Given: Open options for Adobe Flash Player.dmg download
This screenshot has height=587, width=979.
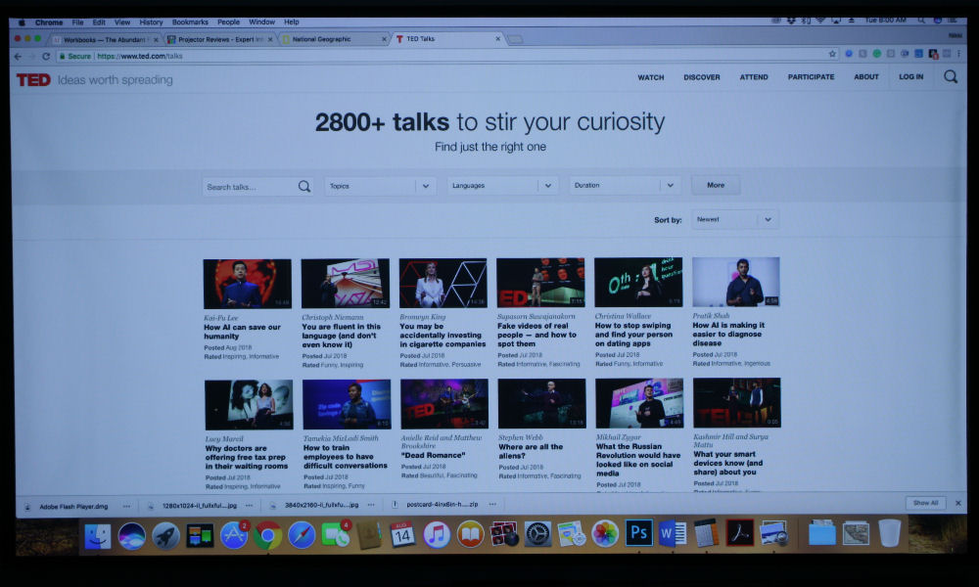Looking at the screenshot, I should pyautogui.click(x=126, y=506).
